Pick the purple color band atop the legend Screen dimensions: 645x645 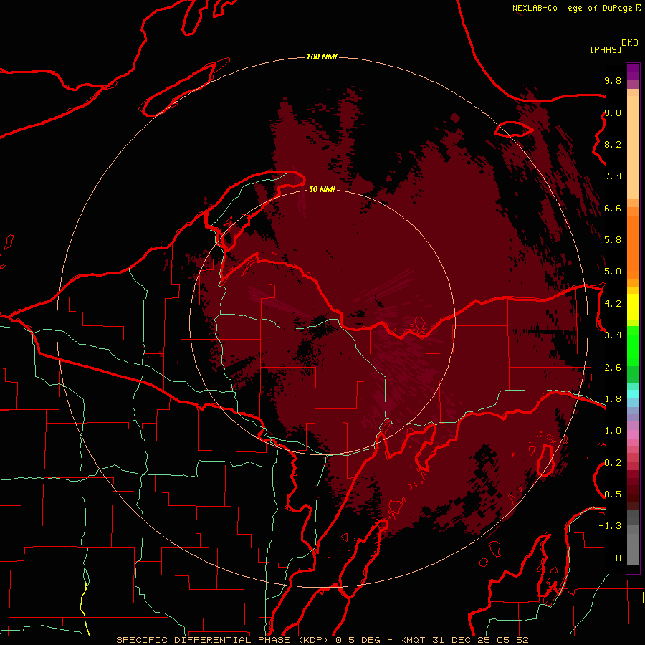pos(633,72)
